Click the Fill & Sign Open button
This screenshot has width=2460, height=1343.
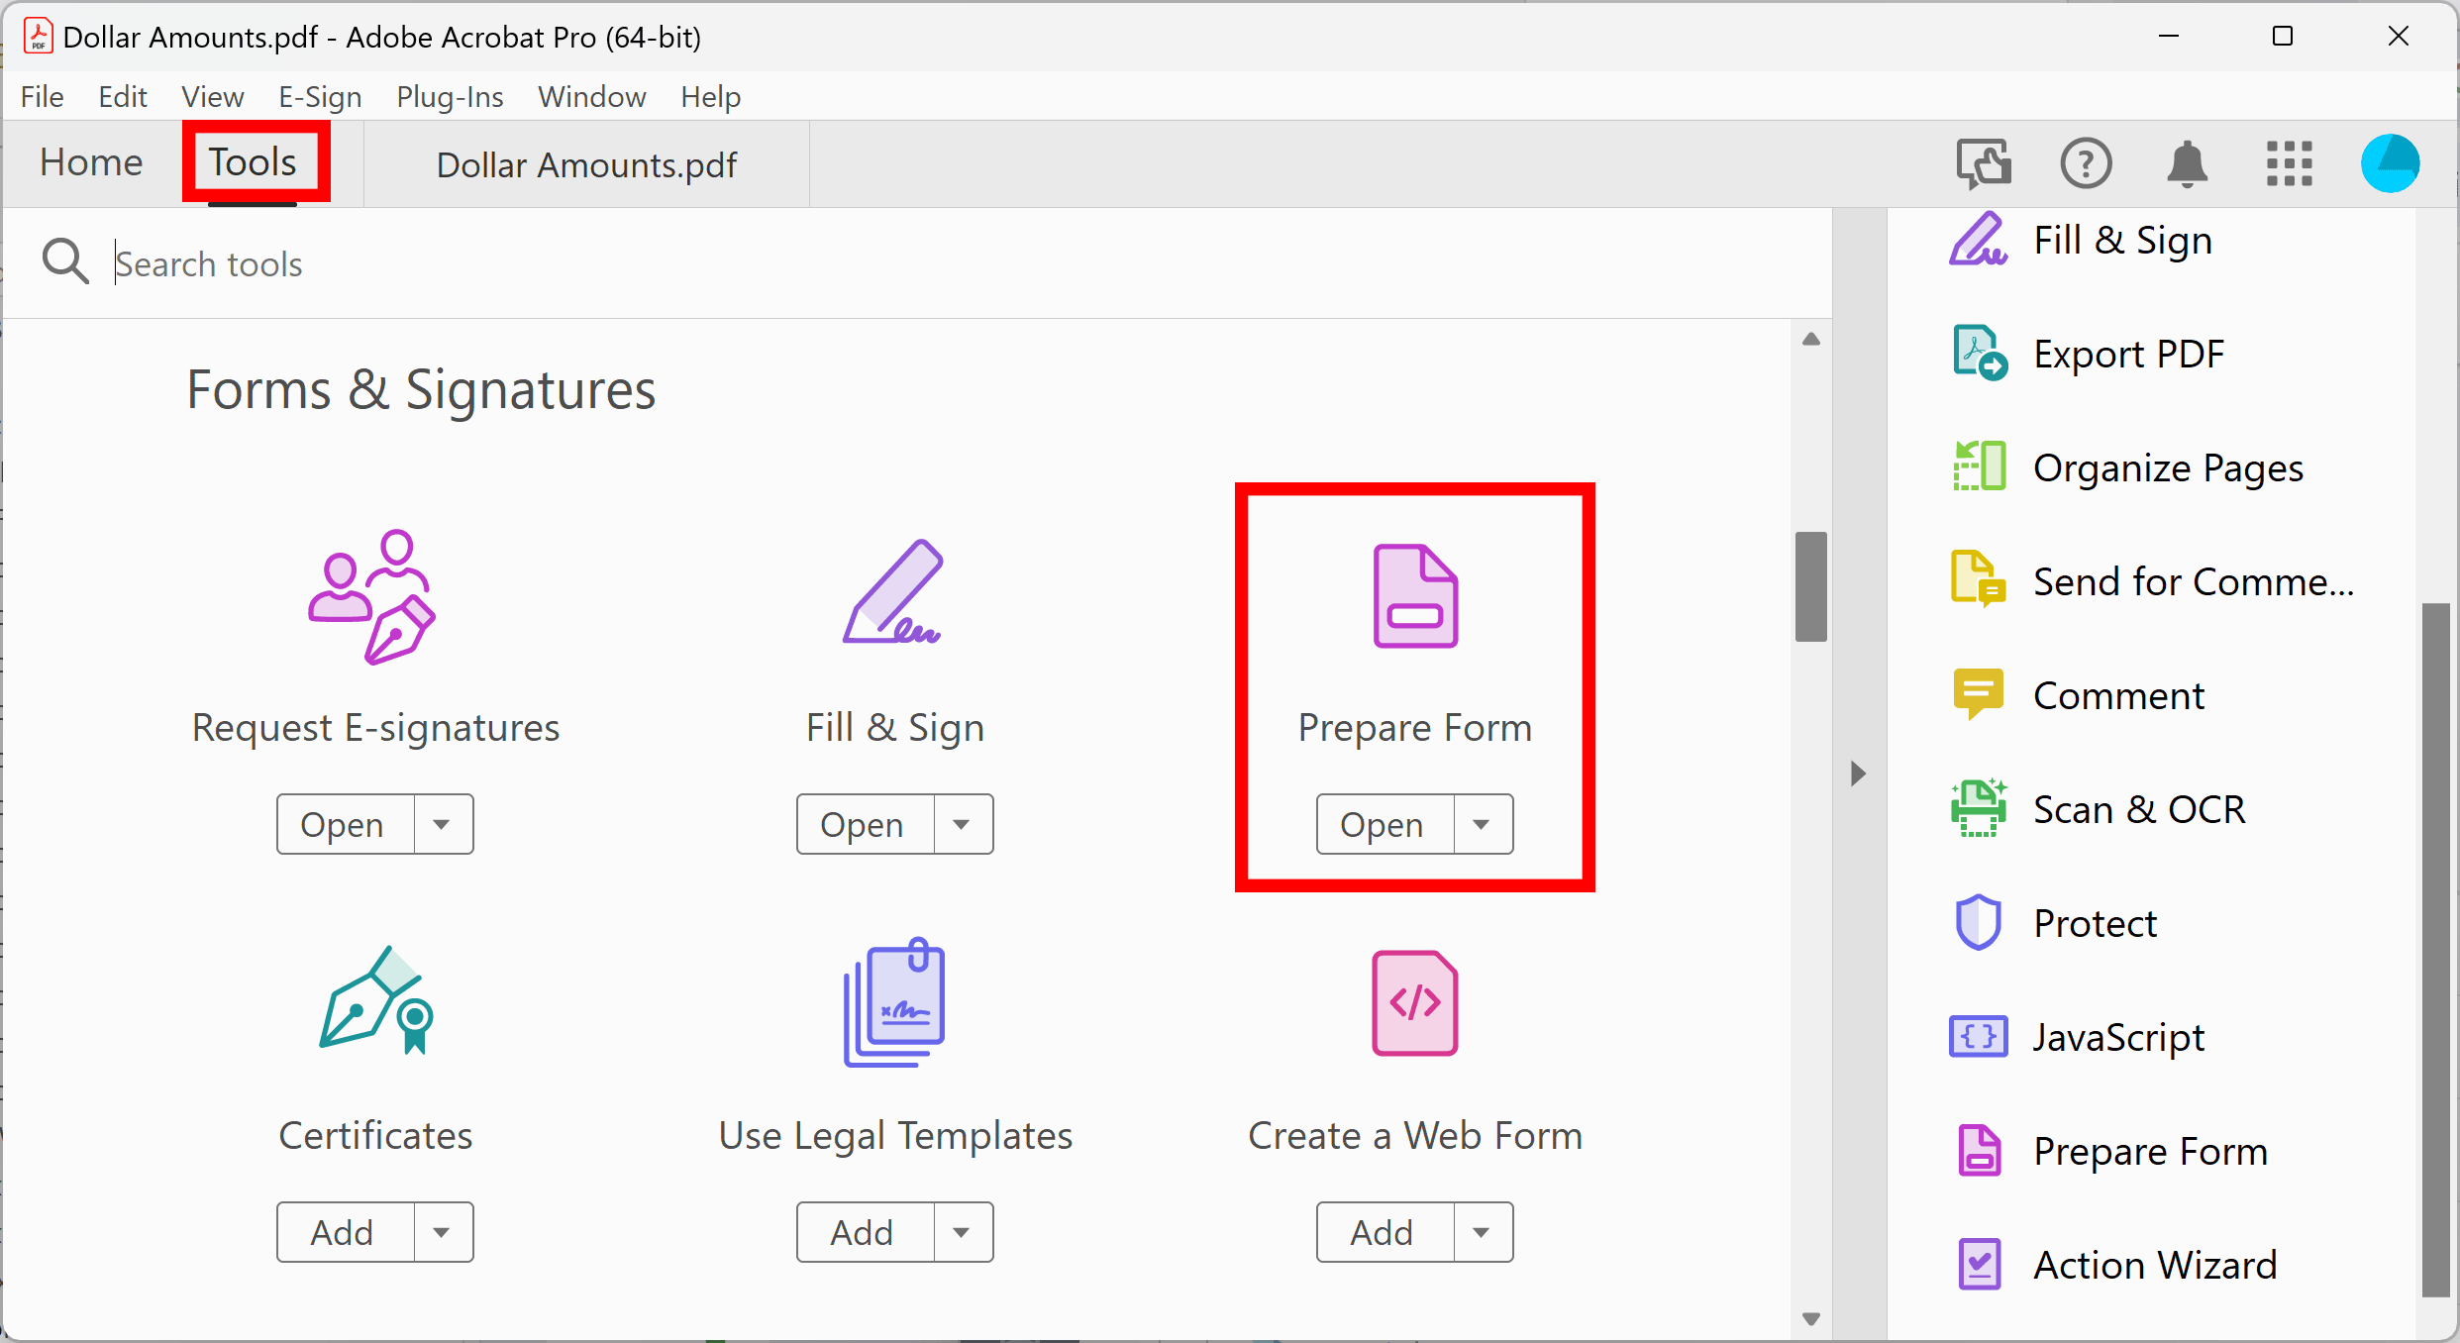[858, 822]
